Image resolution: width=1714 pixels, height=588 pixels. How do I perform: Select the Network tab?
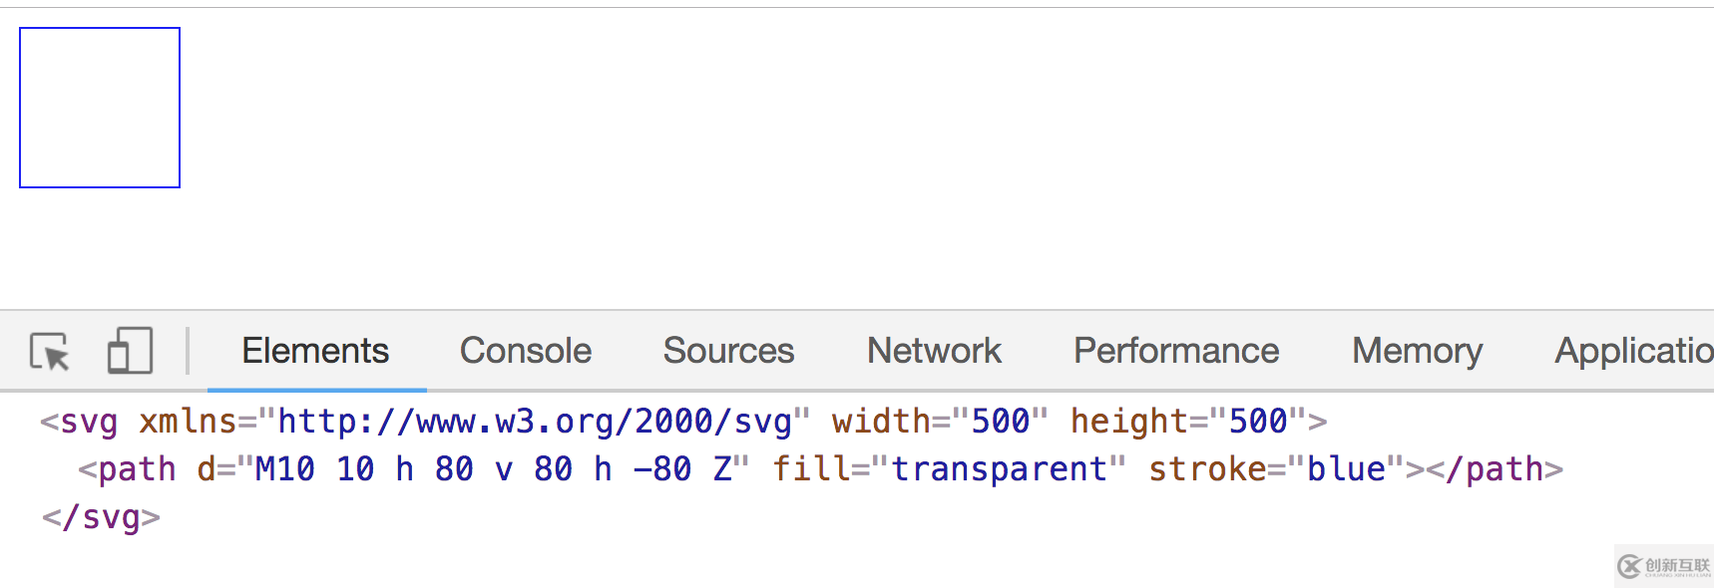pyautogui.click(x=934, y=351)
